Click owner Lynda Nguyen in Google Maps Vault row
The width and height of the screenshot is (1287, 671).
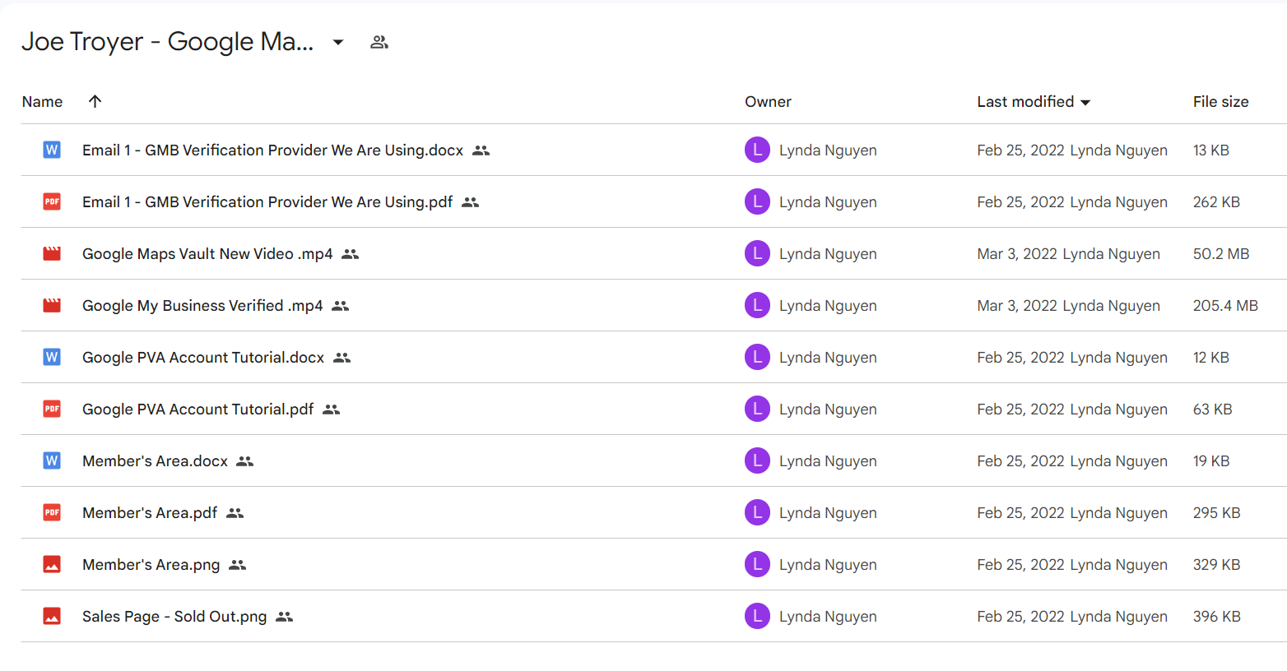[x=828, y=254]
